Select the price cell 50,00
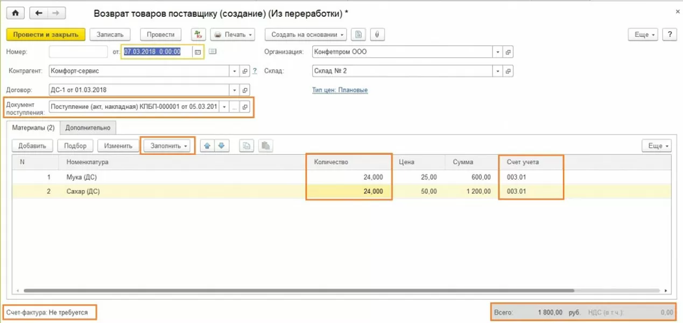The height and width of the screenshot is (323, 683). [419, 191]
